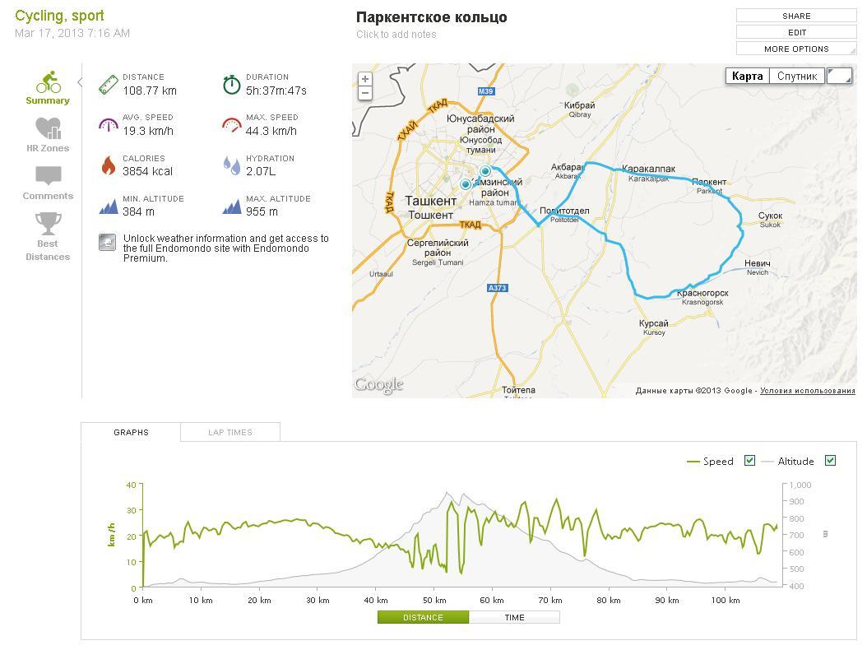Uncheck the Altitude graph checkbox
Screen dimensions: 867x650
click(830, 461)
